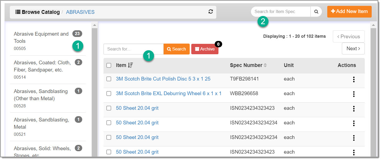Click the Spec Number column header text

pos(246,65)
